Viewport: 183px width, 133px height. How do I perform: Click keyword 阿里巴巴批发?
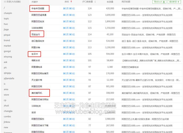tap(38, 22)
